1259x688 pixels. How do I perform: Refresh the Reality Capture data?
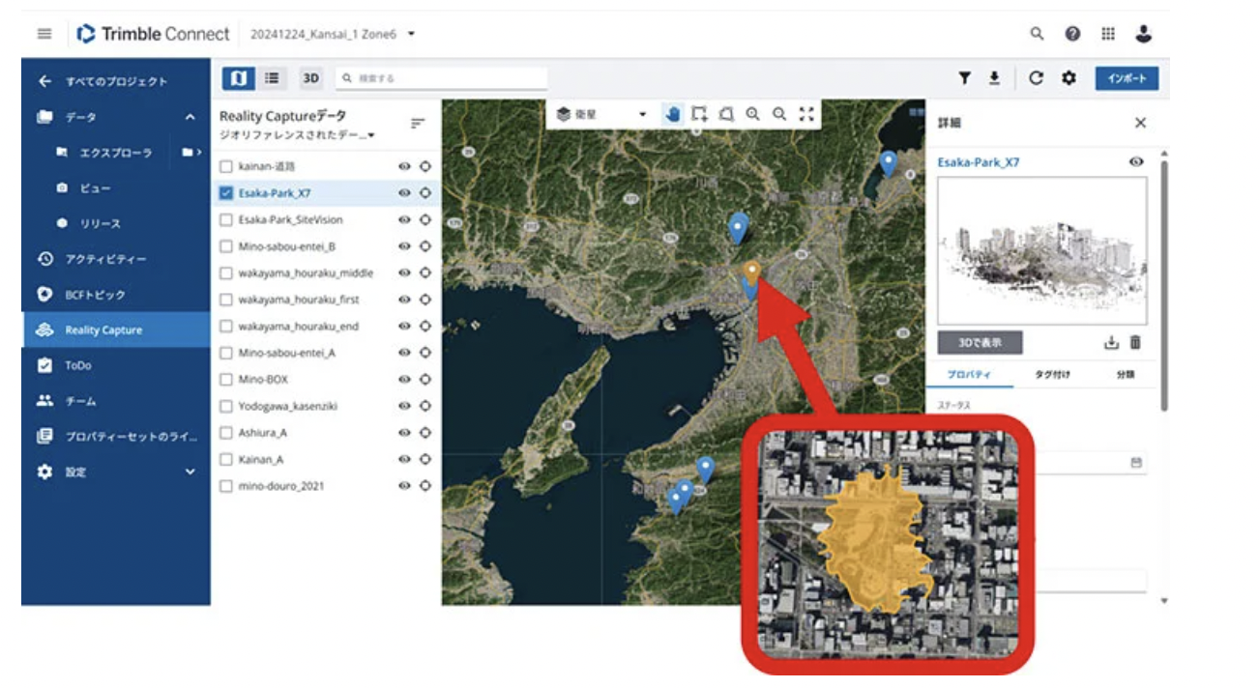point(1036,78)
